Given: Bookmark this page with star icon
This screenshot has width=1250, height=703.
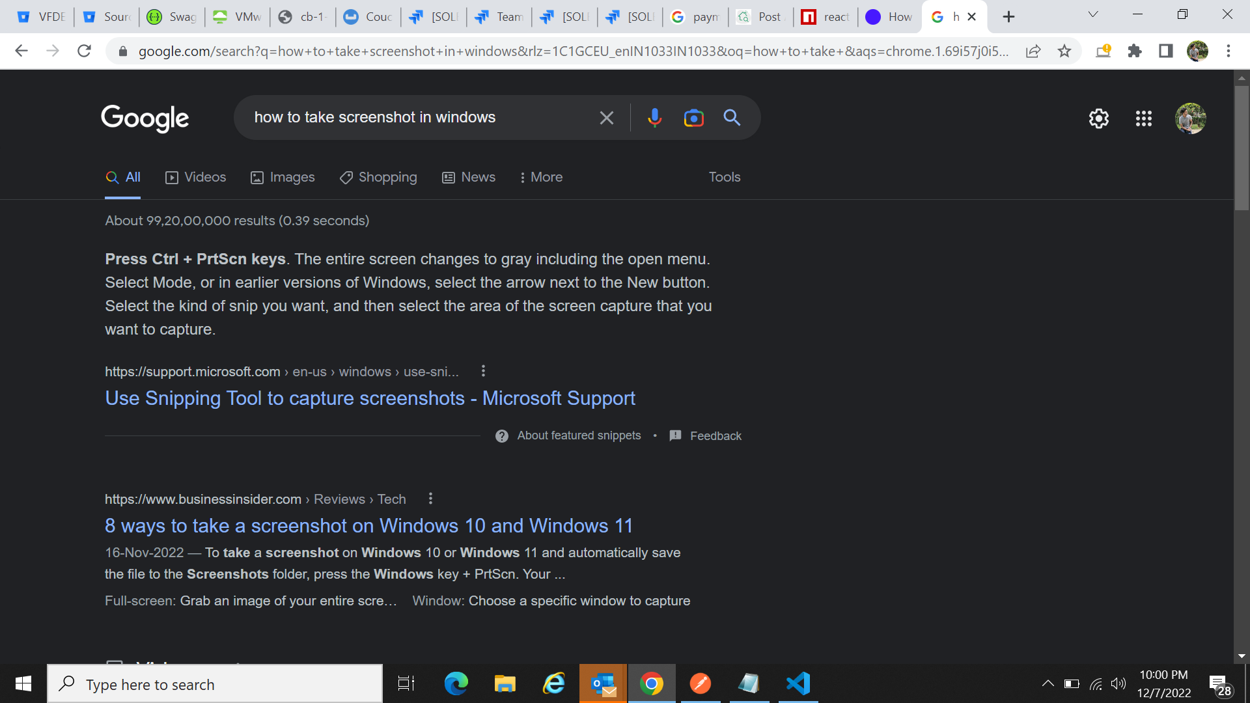Looking at the screenshot, I should [1064, 51].
